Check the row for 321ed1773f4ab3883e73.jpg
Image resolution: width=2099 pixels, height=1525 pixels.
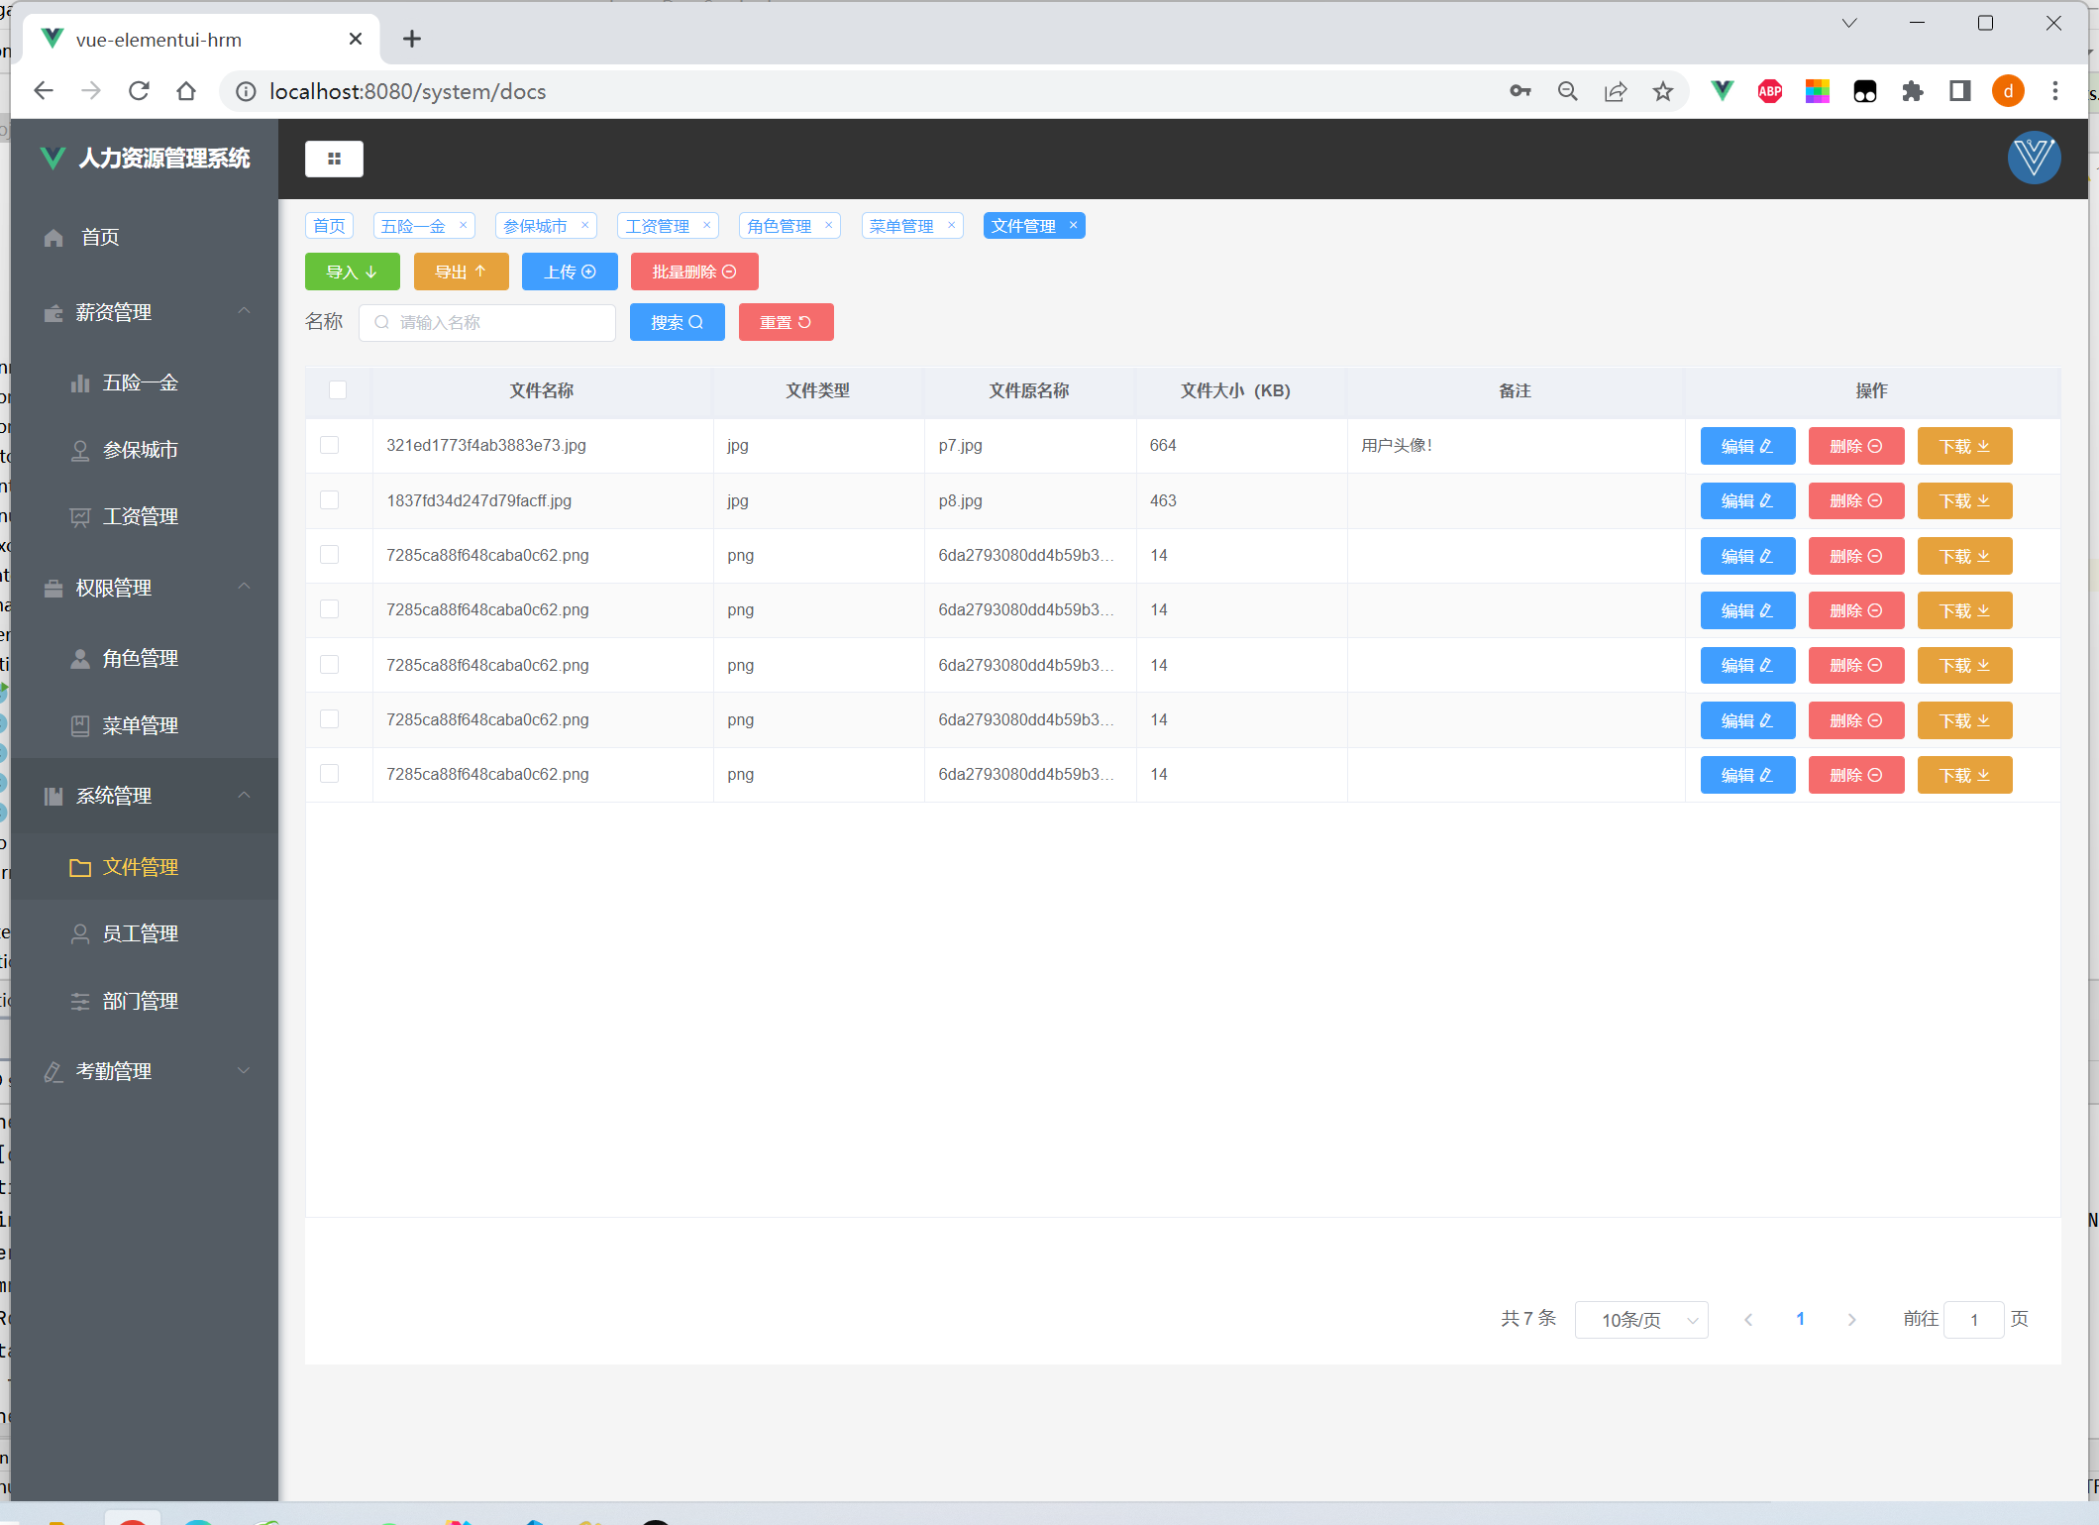[330, 446]
